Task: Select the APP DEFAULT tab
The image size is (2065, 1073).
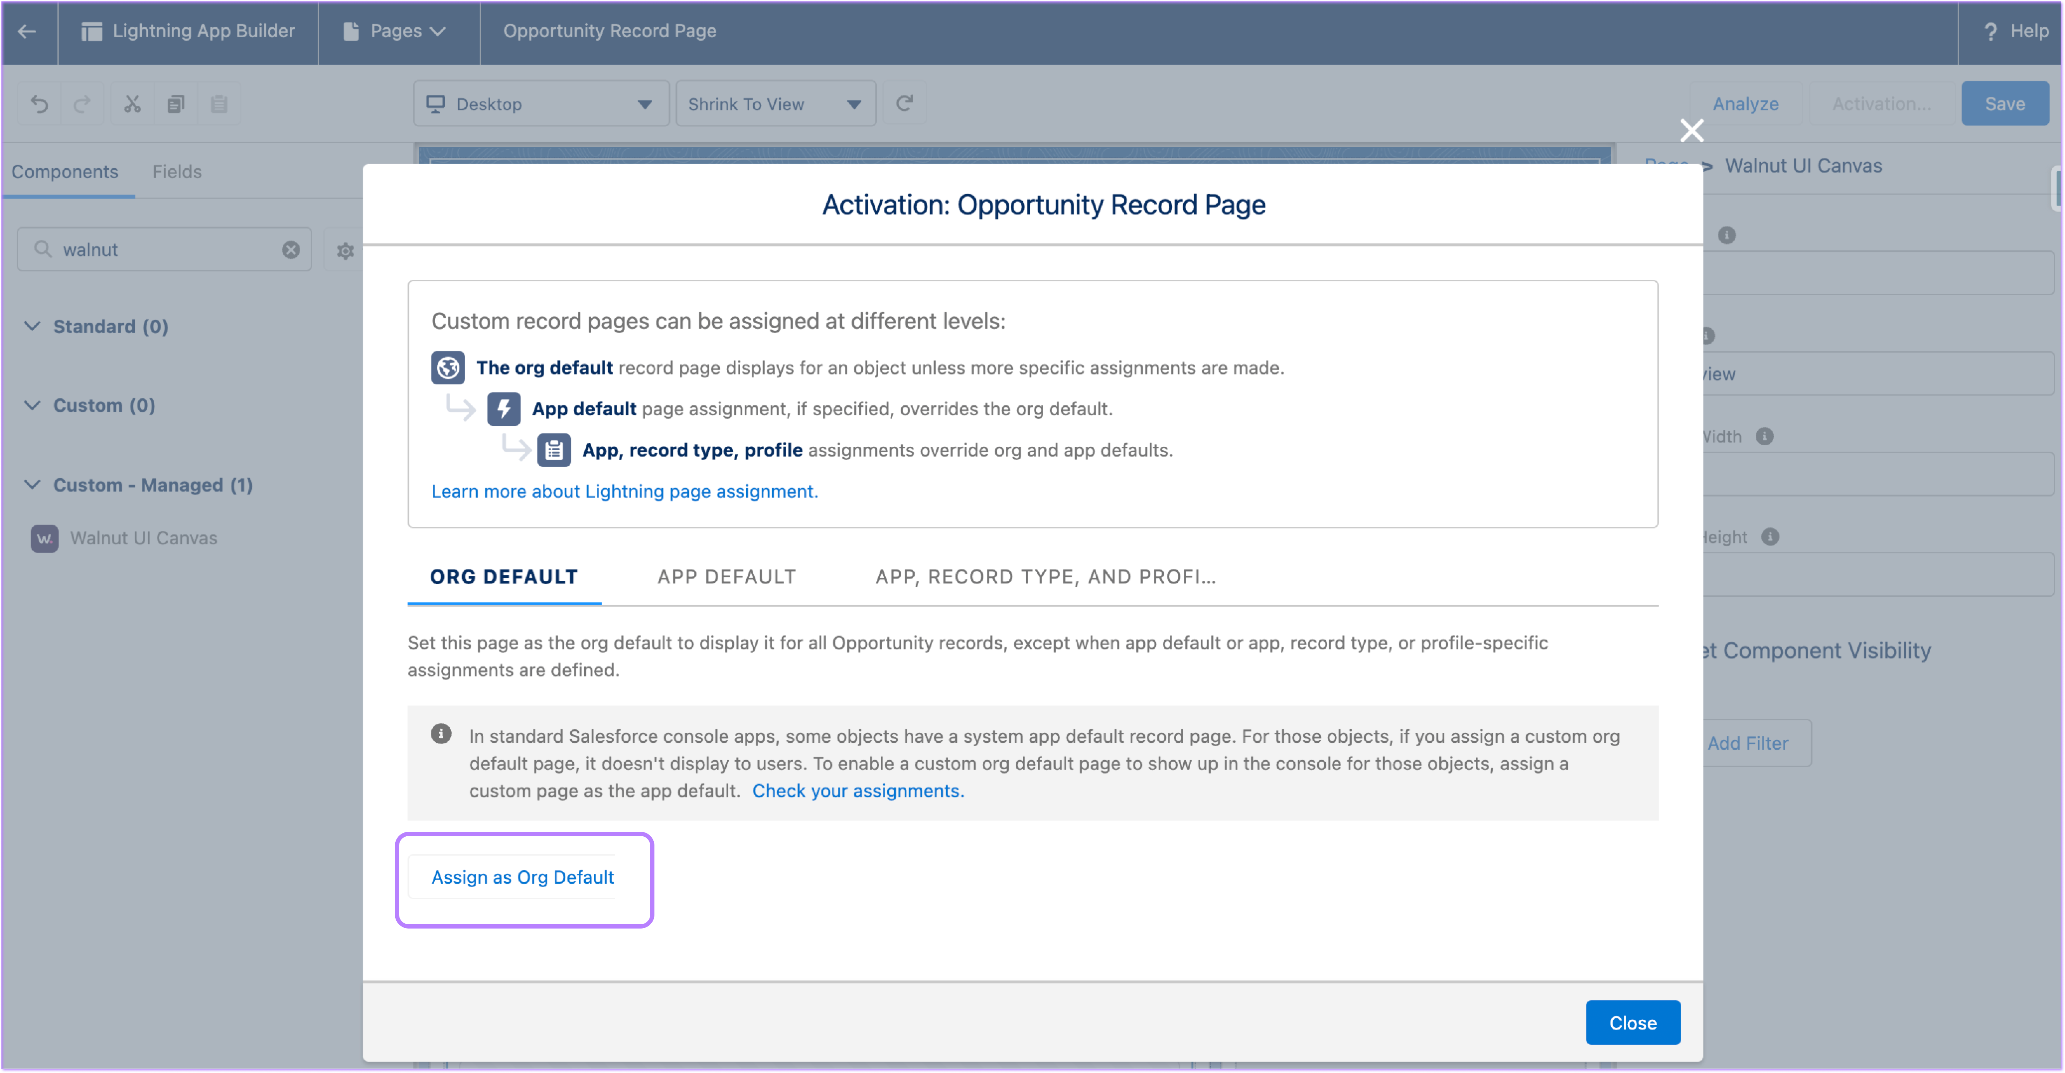Action: click(x=726, y=577)
